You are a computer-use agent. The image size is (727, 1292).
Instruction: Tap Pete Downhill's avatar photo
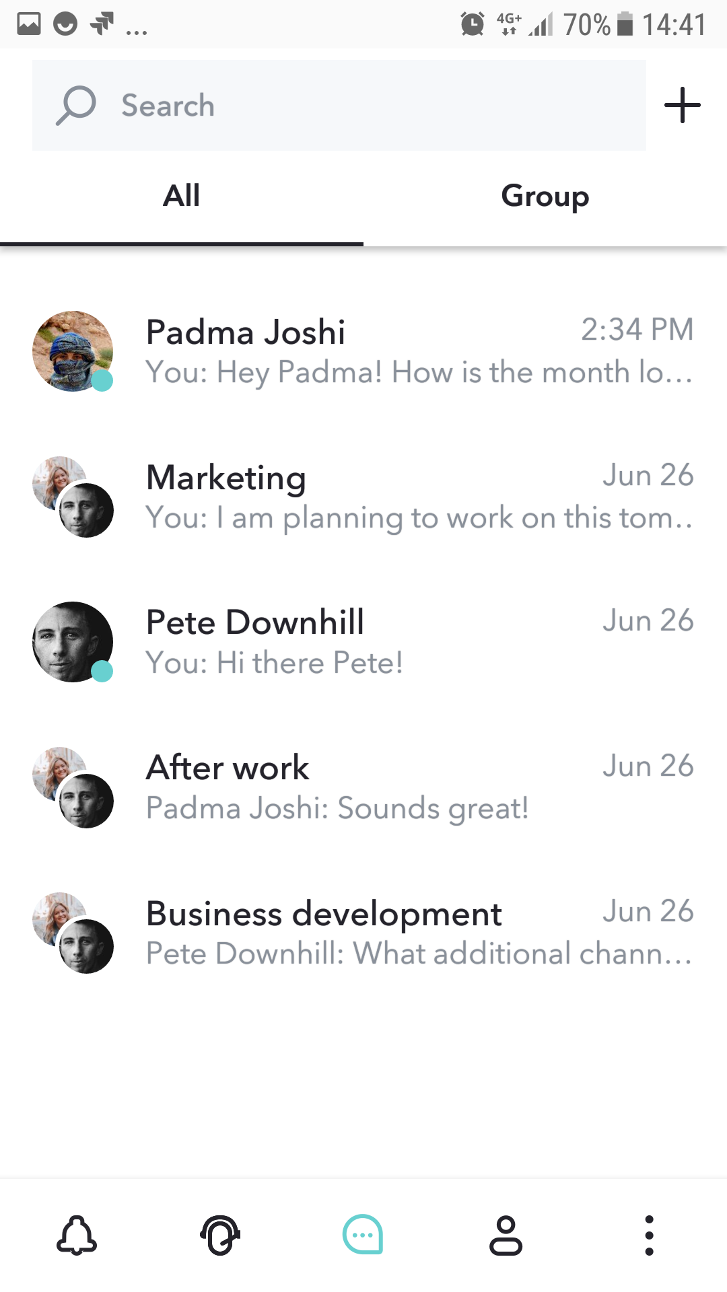[73, 642]
